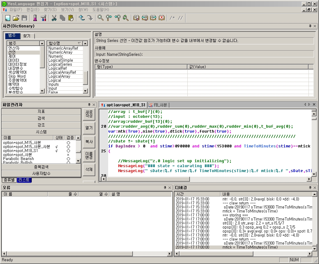This screenshot has width=319, height=264.
Task: Expand the 지표 section in file manager
Action: point(41,111)
